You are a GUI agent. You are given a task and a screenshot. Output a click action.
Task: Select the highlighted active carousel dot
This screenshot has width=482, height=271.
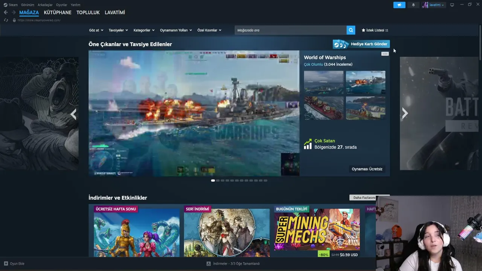213,181
